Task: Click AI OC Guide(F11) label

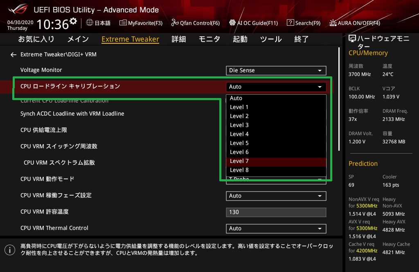Action: [x=258, y=23]
